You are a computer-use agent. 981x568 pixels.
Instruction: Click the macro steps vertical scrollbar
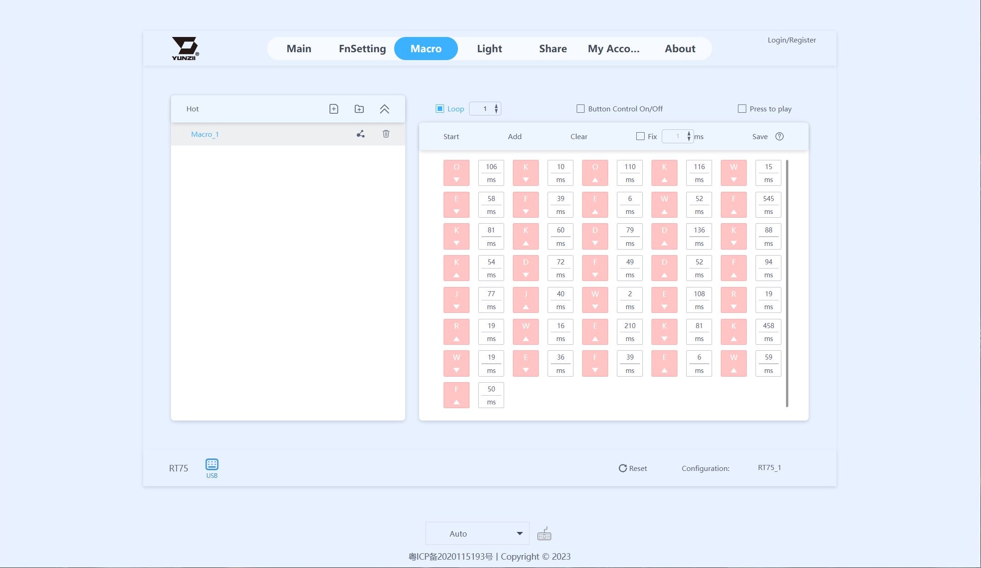tap(787, 284)
